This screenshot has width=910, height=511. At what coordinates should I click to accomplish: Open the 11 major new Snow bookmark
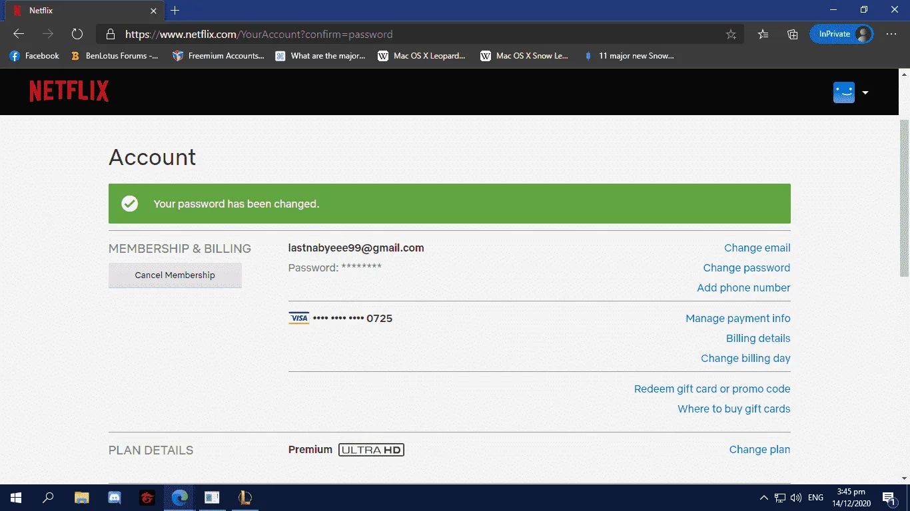[629, 56]
